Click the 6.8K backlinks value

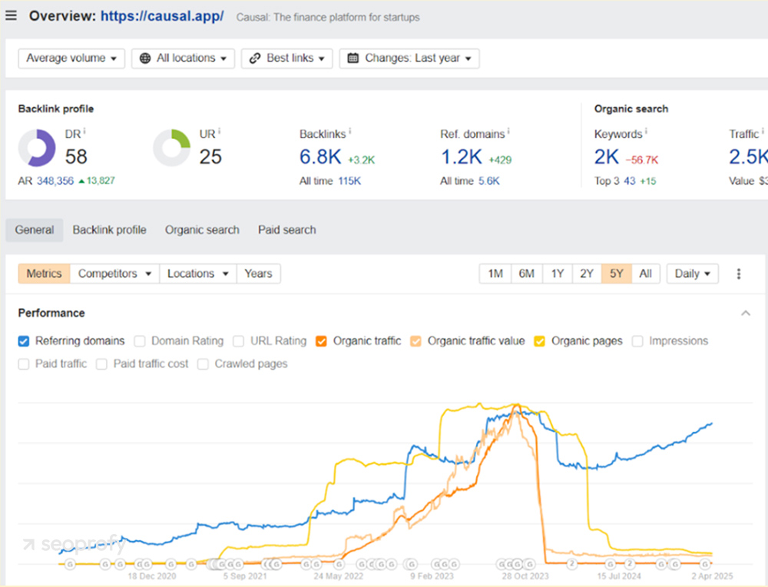320,157
